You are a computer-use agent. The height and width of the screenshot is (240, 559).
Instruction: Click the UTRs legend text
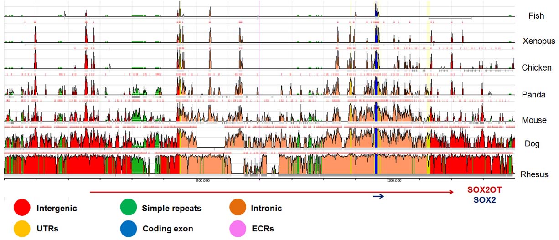(47, 229)
